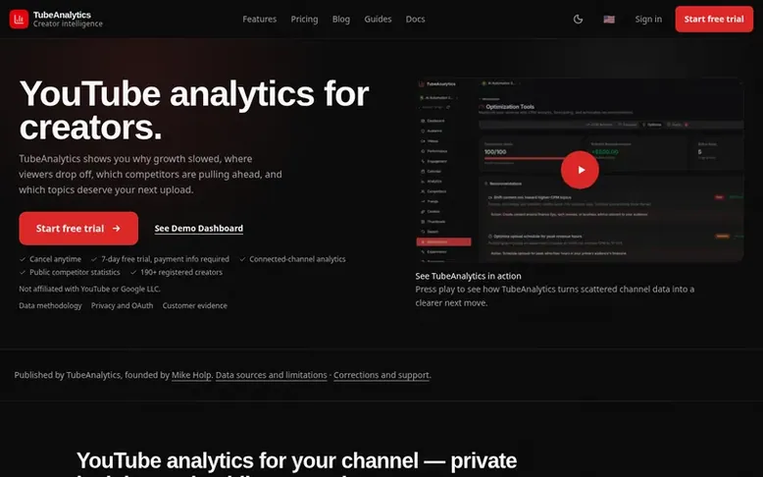Click the 'YouTube analytics for creators.' headline

[x=193, y=110]
